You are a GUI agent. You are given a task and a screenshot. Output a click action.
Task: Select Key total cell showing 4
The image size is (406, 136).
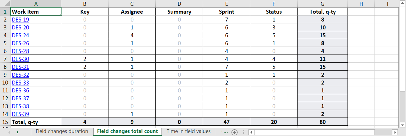click(x=85, y=122)
